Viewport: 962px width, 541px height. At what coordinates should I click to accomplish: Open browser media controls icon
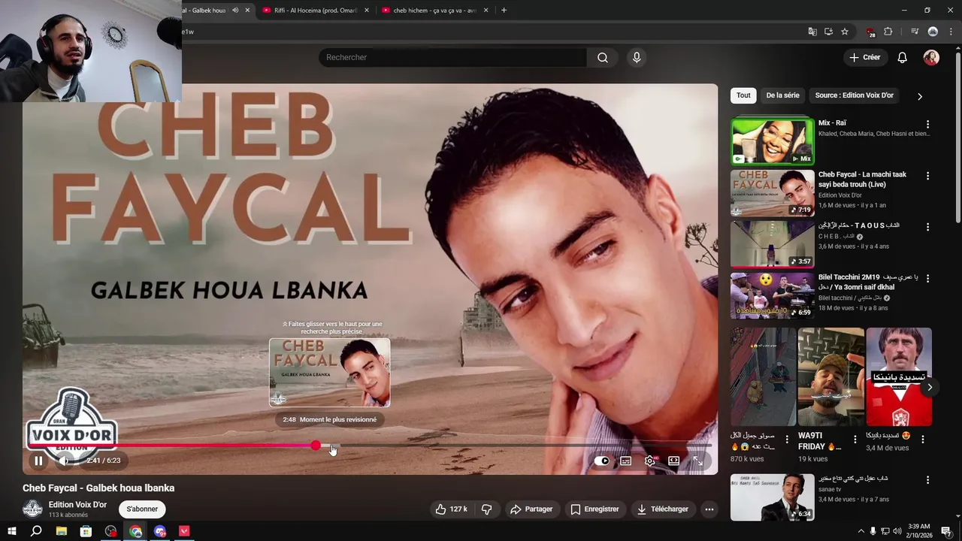point(915,32)
